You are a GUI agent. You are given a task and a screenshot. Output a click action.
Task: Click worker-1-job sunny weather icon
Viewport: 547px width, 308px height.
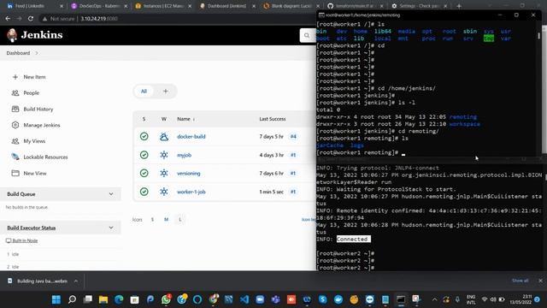(x=164, y=192)
